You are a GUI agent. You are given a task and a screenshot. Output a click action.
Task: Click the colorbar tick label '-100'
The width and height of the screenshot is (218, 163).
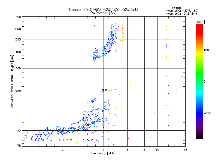click(207, 113)
